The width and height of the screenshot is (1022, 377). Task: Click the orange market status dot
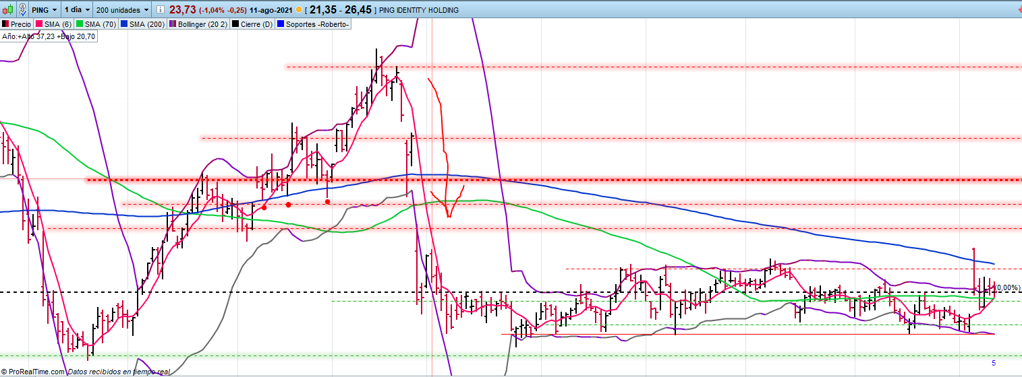pos(299,10)
